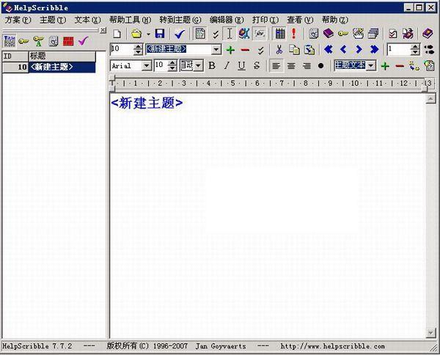
Task: Click the scissors cut icon
Action: (279, 50)
